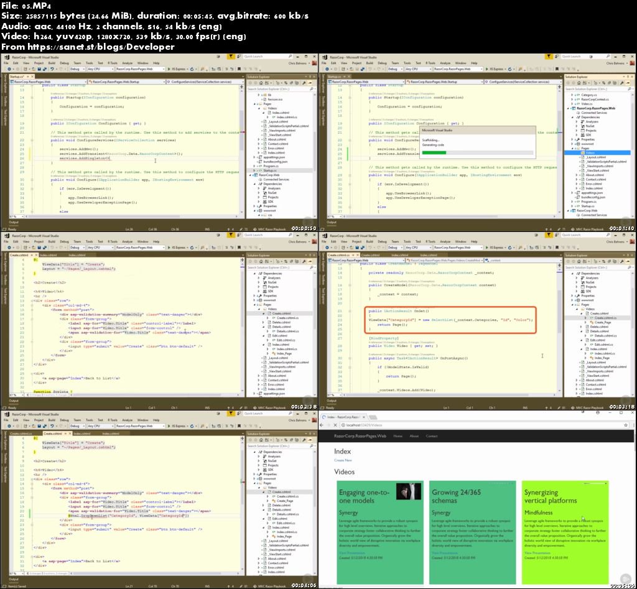Click the Stop loading X button in the browser
The image size is (637, 589).
[335, 425]
